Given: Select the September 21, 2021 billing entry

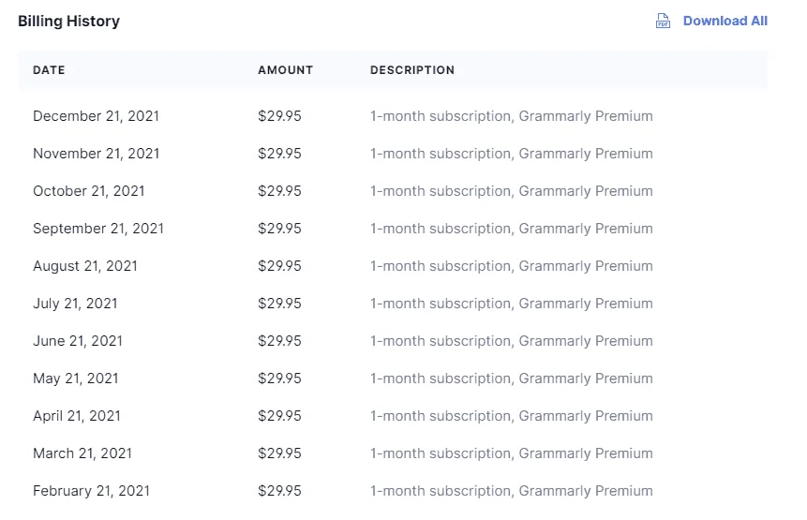Looking at the screenshot, I should [394, 229].
